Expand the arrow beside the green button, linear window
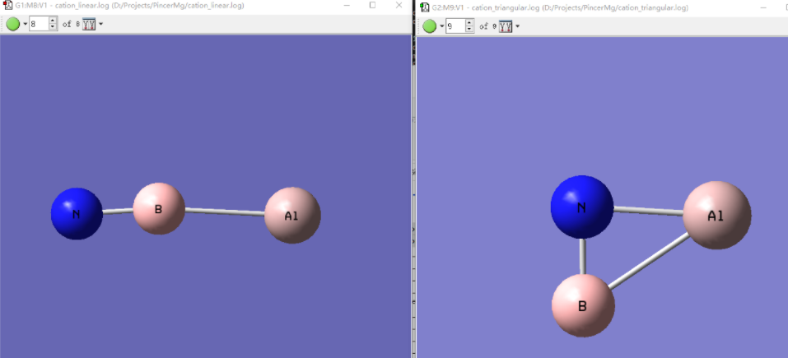 25,24
